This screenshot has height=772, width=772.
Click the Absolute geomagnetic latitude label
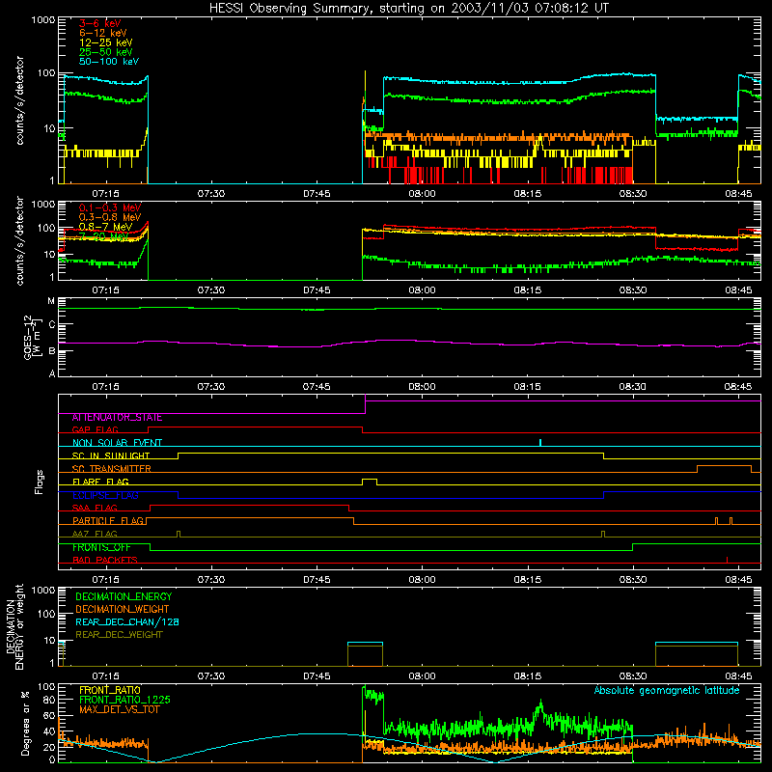coord(667,690)
